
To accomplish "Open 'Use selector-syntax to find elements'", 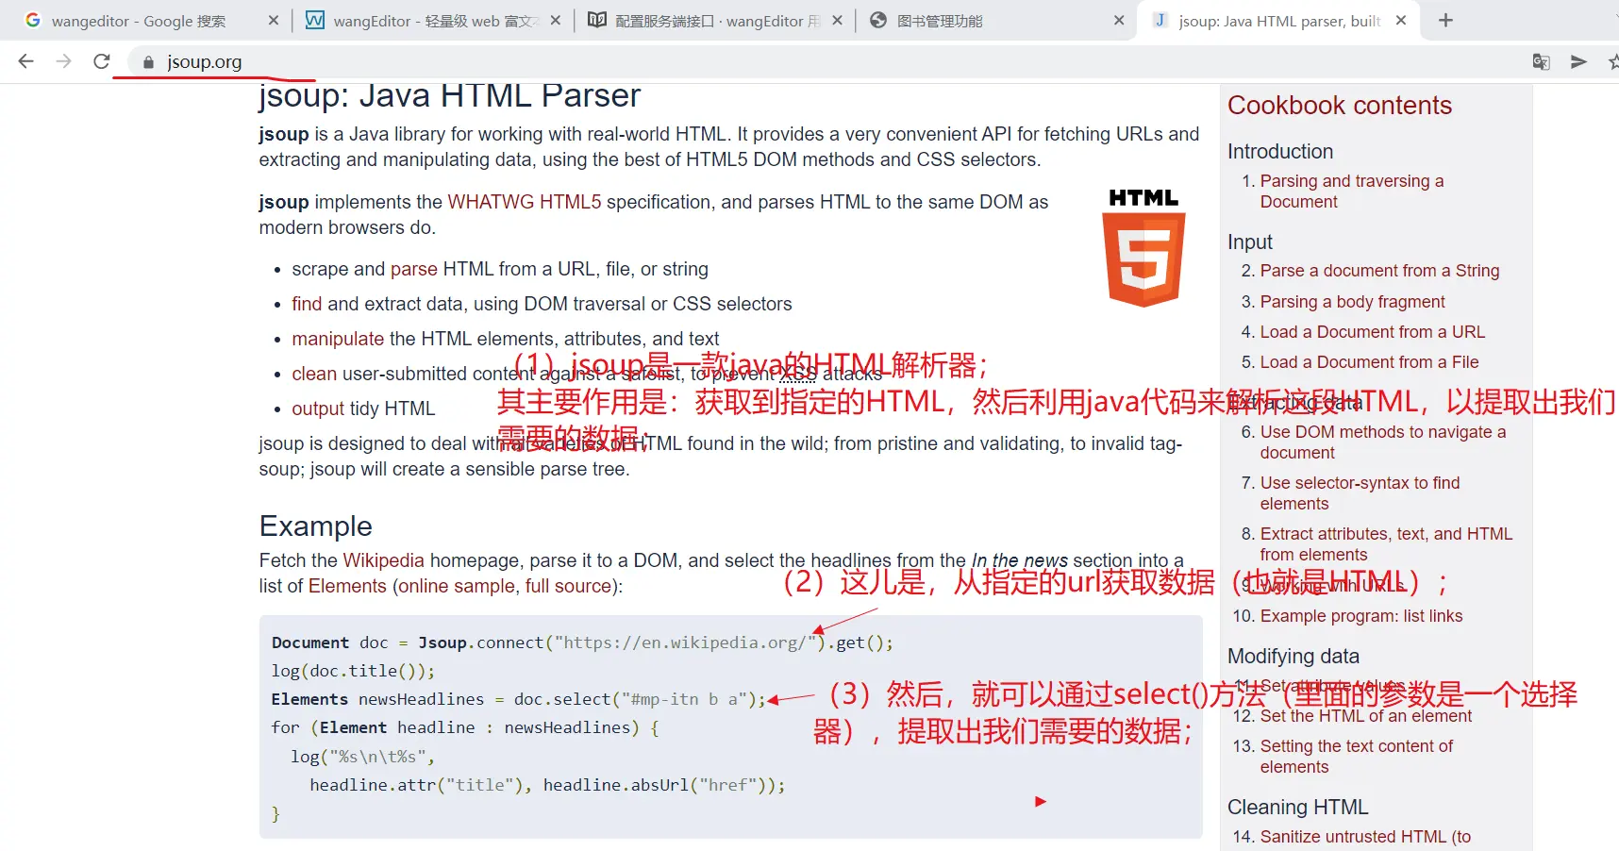I will (x=1360, y=493).
